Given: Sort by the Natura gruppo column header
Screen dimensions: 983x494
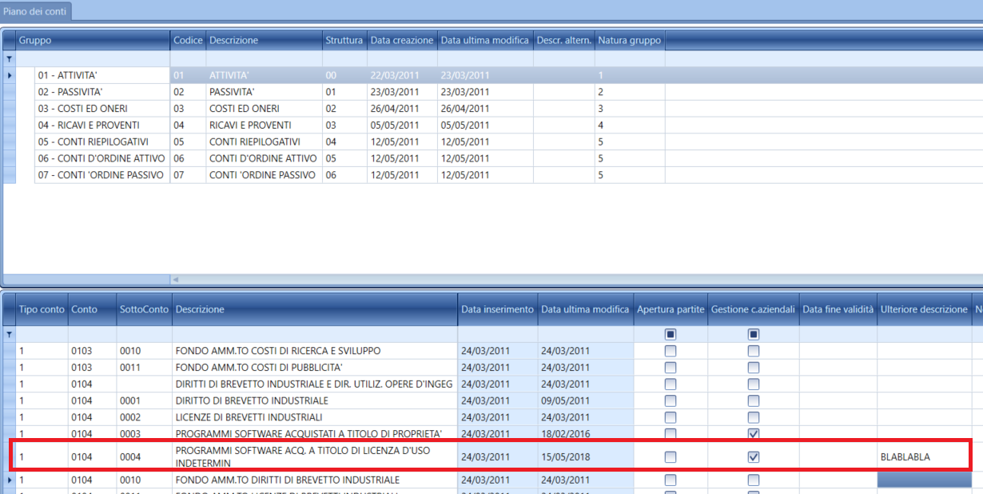Looking at the screenshot, I should [x=629, y=40].
